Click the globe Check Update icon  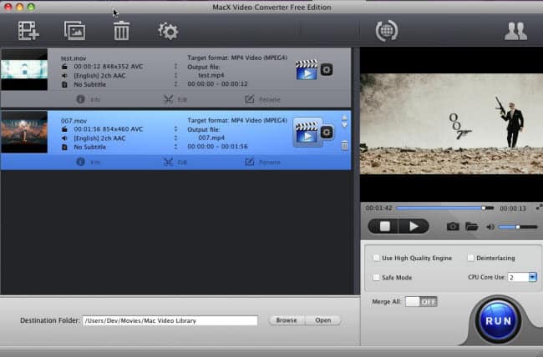point(387,31)
